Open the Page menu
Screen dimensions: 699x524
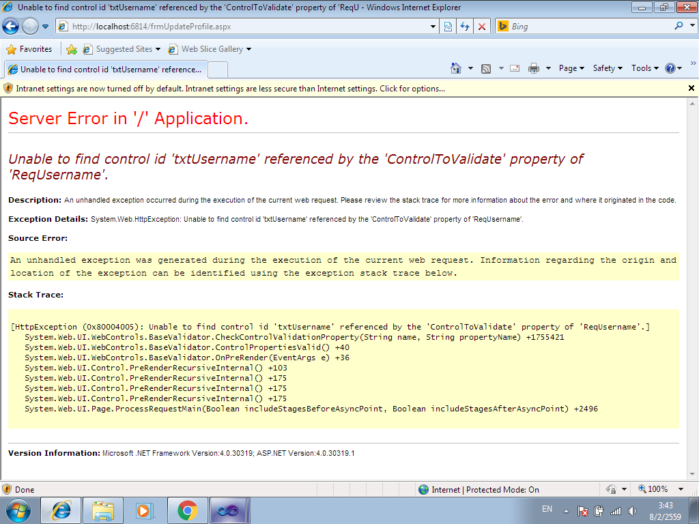(571, 68)
